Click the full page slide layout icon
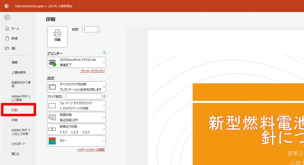304x165 pixels. (x=52, y=106)
